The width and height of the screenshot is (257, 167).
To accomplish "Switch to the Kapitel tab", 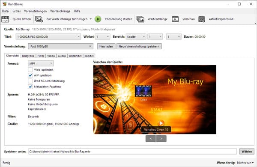I will pos(89,56).
